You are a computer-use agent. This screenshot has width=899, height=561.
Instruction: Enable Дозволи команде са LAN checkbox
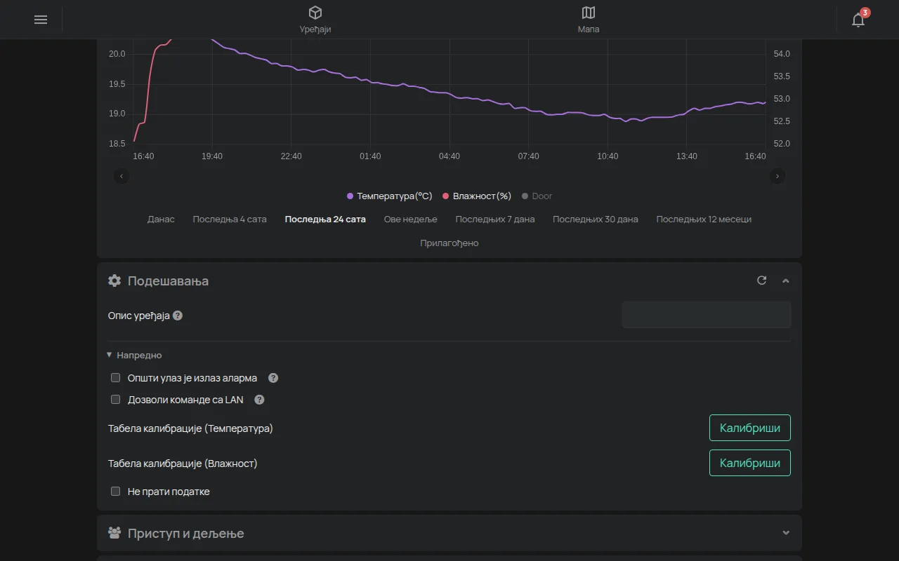click(x=116, y=400)
